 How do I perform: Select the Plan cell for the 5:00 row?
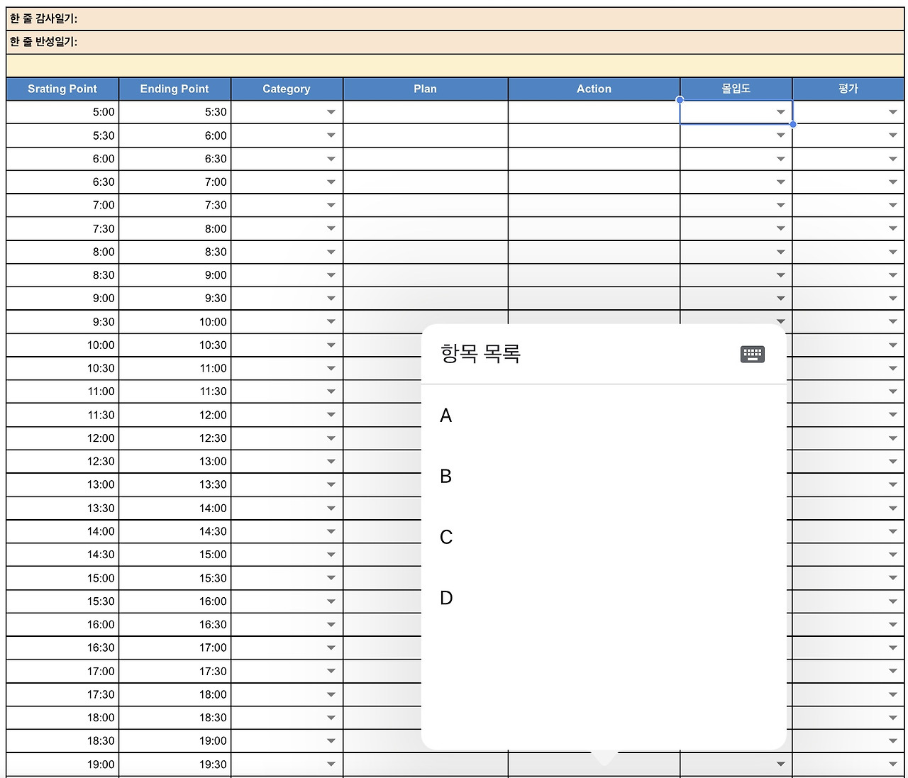pos(426,112)
